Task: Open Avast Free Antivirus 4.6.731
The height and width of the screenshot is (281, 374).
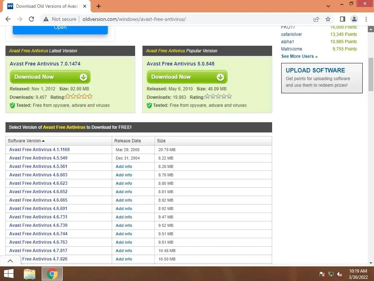Action: coord(38,217)
